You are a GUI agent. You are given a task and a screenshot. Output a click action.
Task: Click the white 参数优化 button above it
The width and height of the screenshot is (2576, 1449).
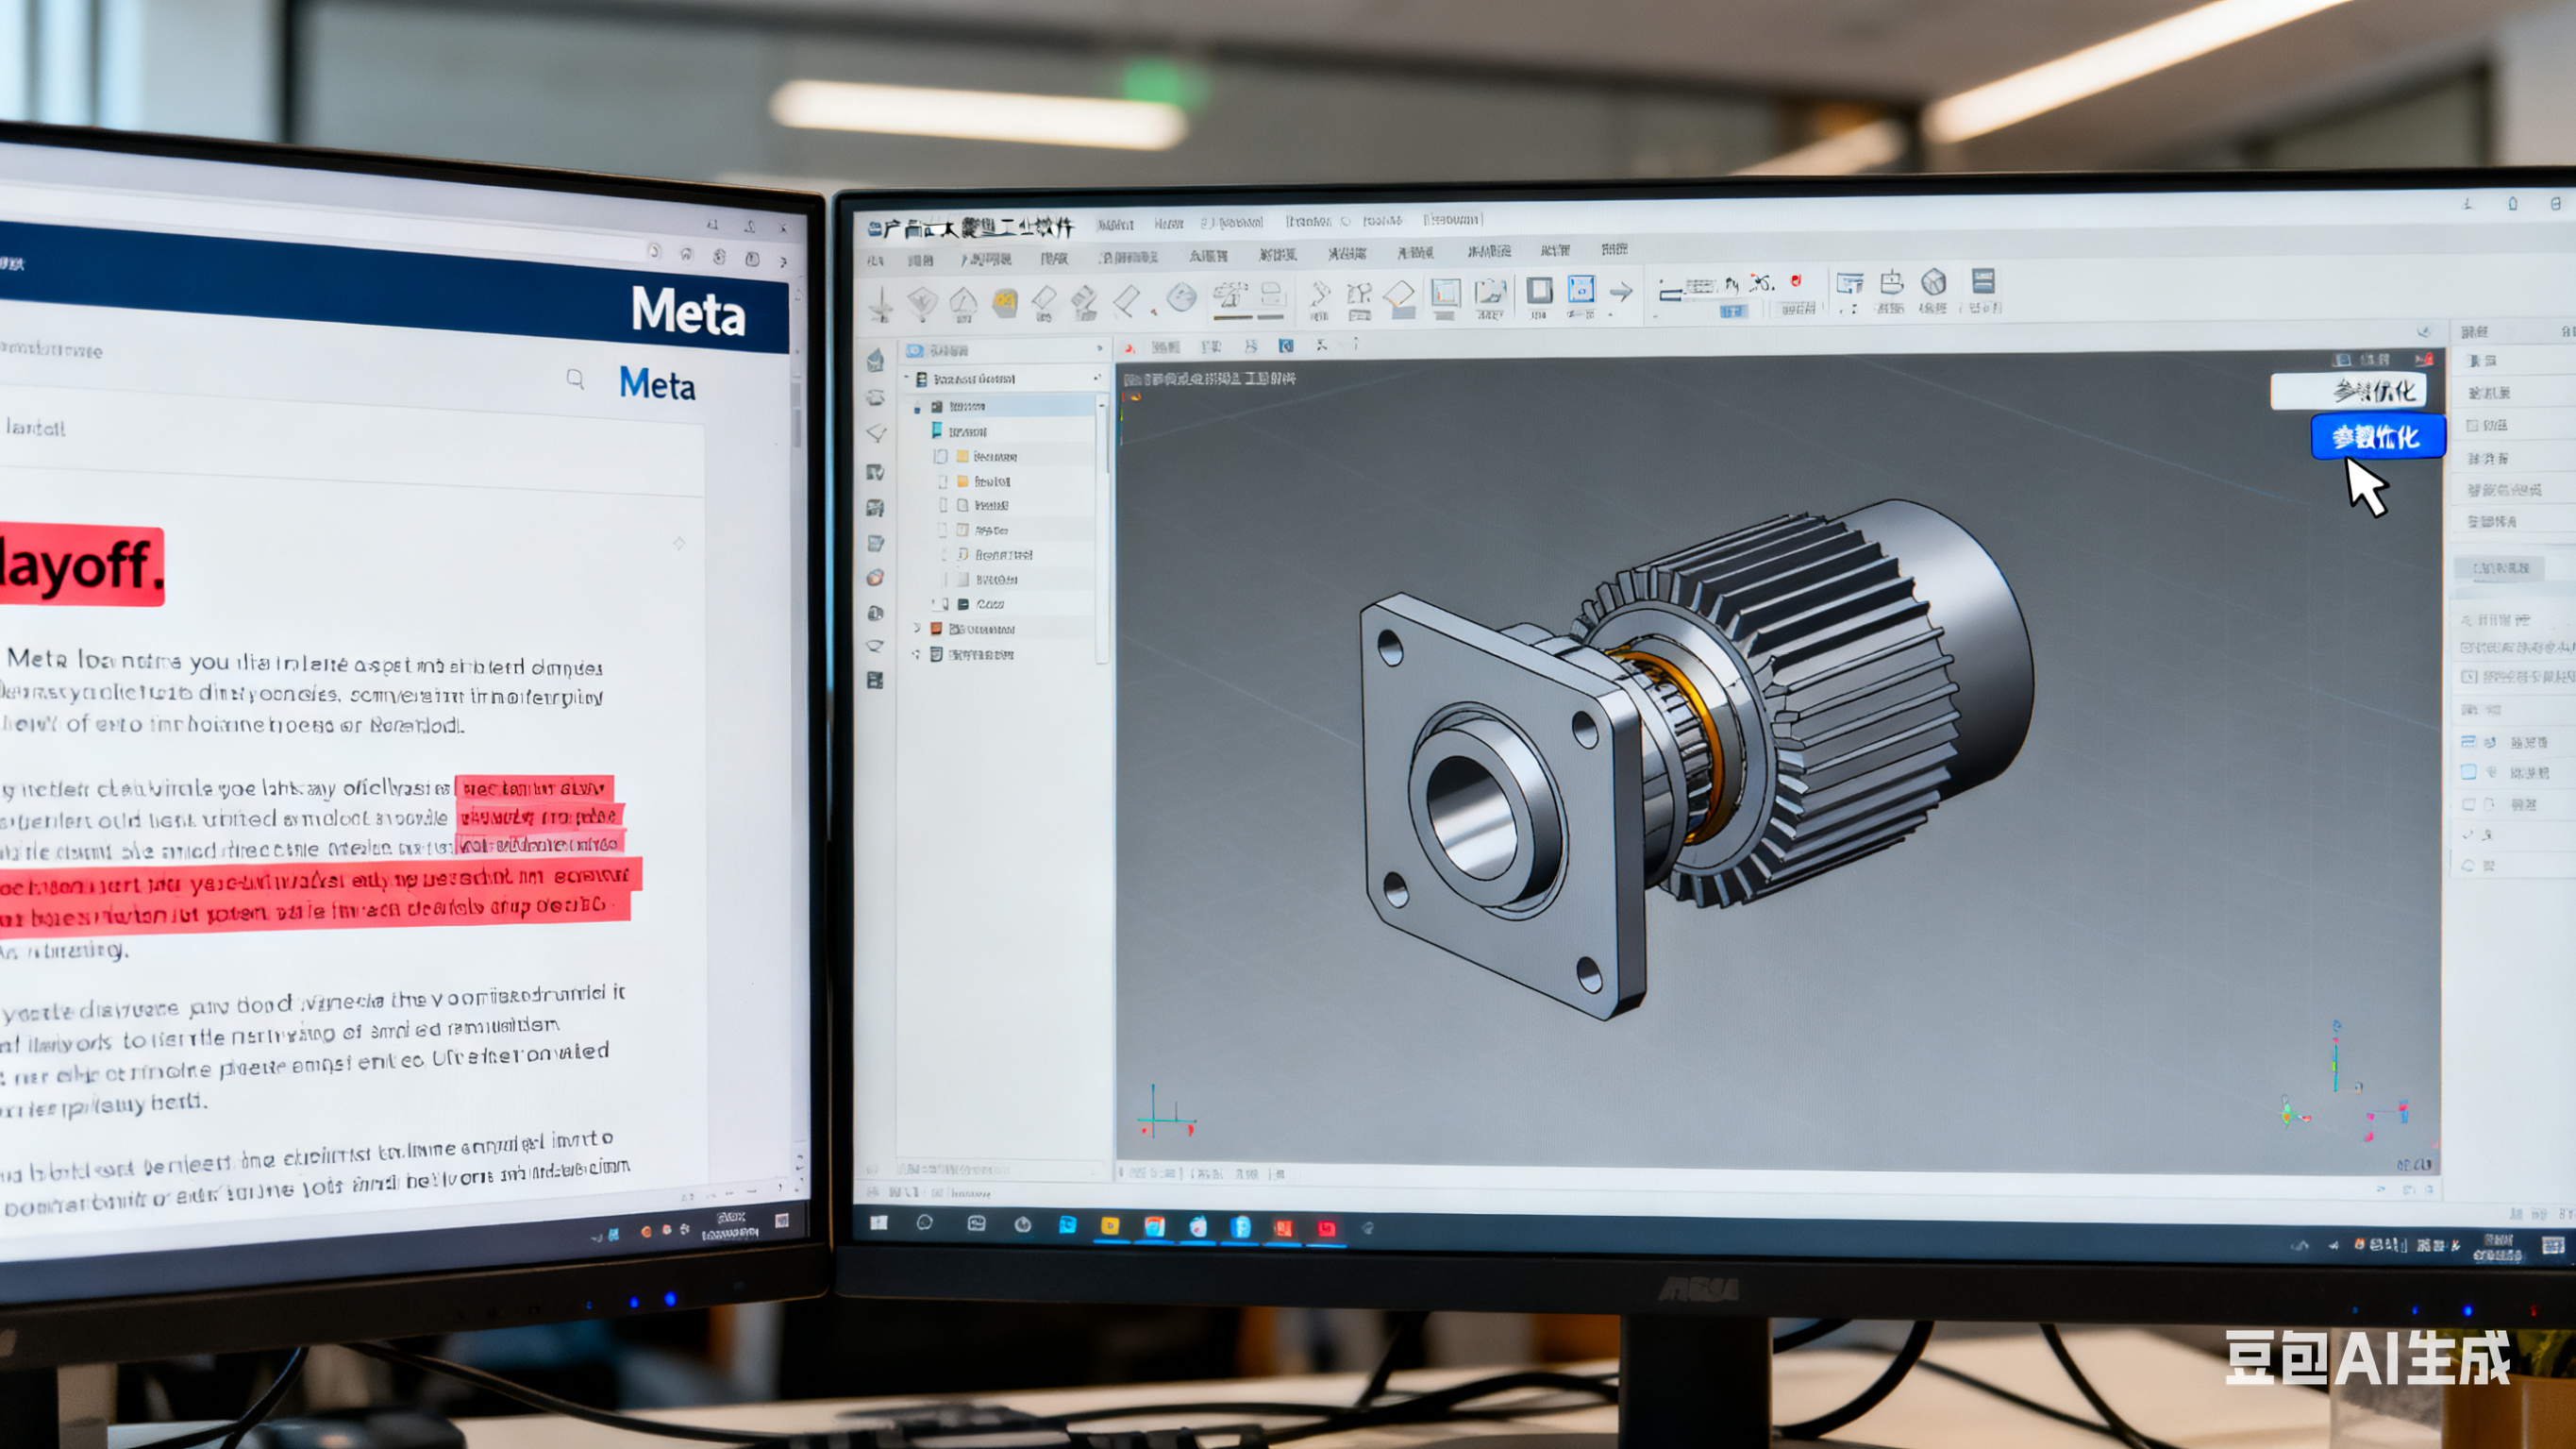coord(2349,390)
